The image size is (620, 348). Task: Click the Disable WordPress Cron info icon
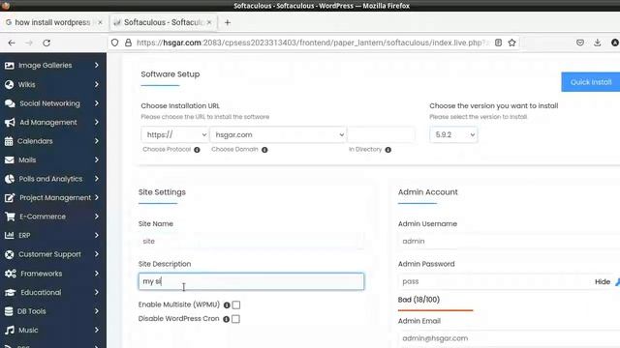click(226, 319)
